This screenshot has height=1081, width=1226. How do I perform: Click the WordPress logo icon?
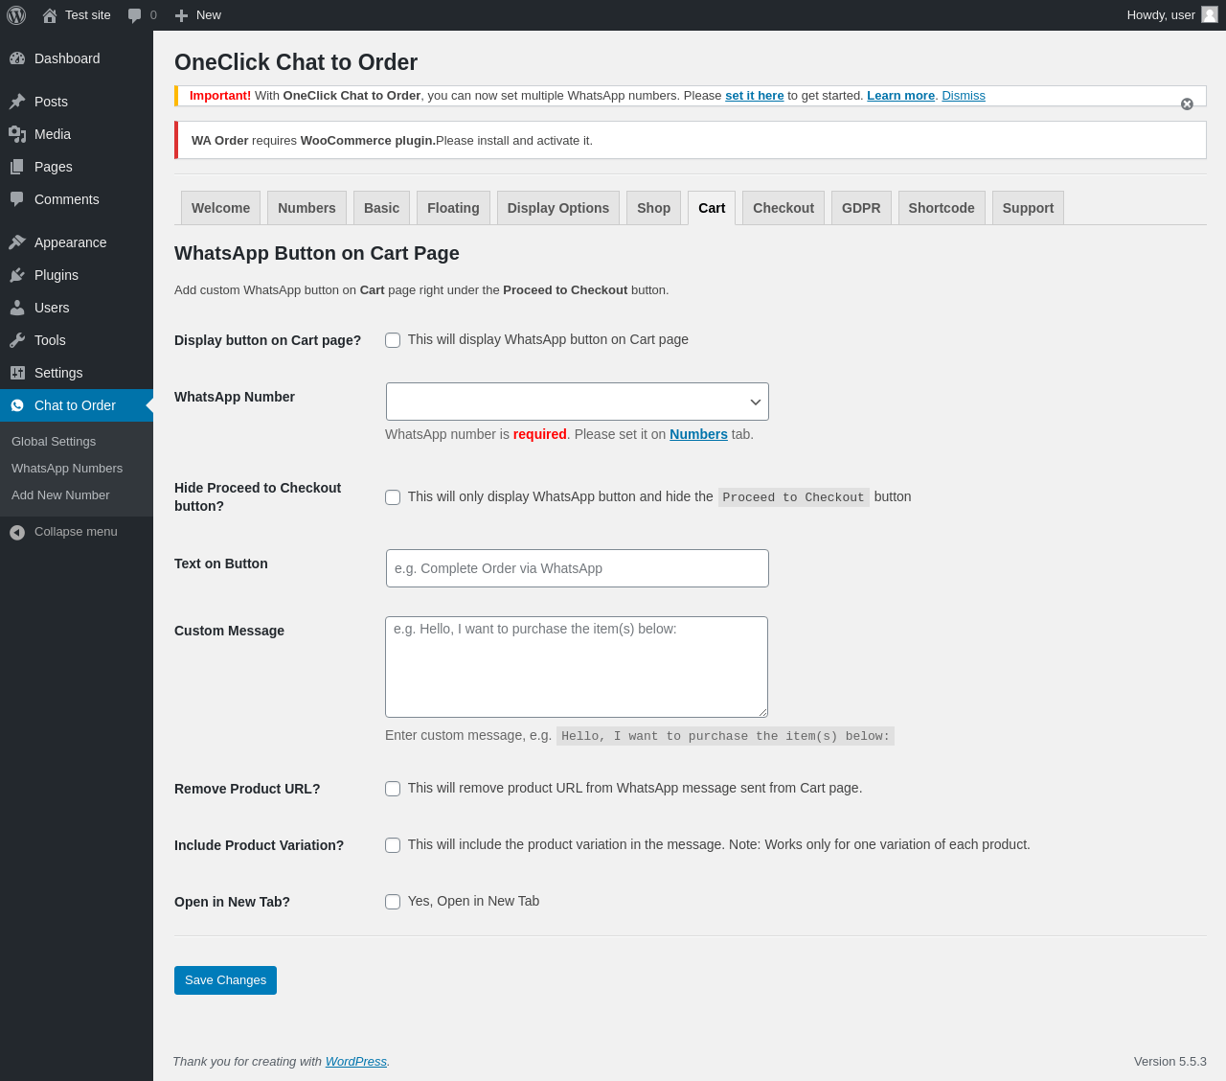pyautogui.click(x=16, y=15)
